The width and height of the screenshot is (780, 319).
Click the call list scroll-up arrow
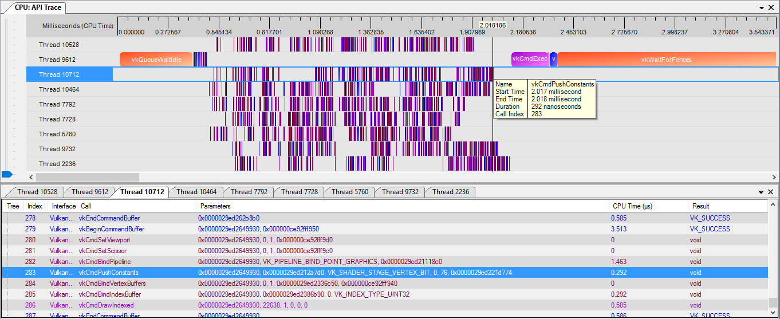[773, 204]
